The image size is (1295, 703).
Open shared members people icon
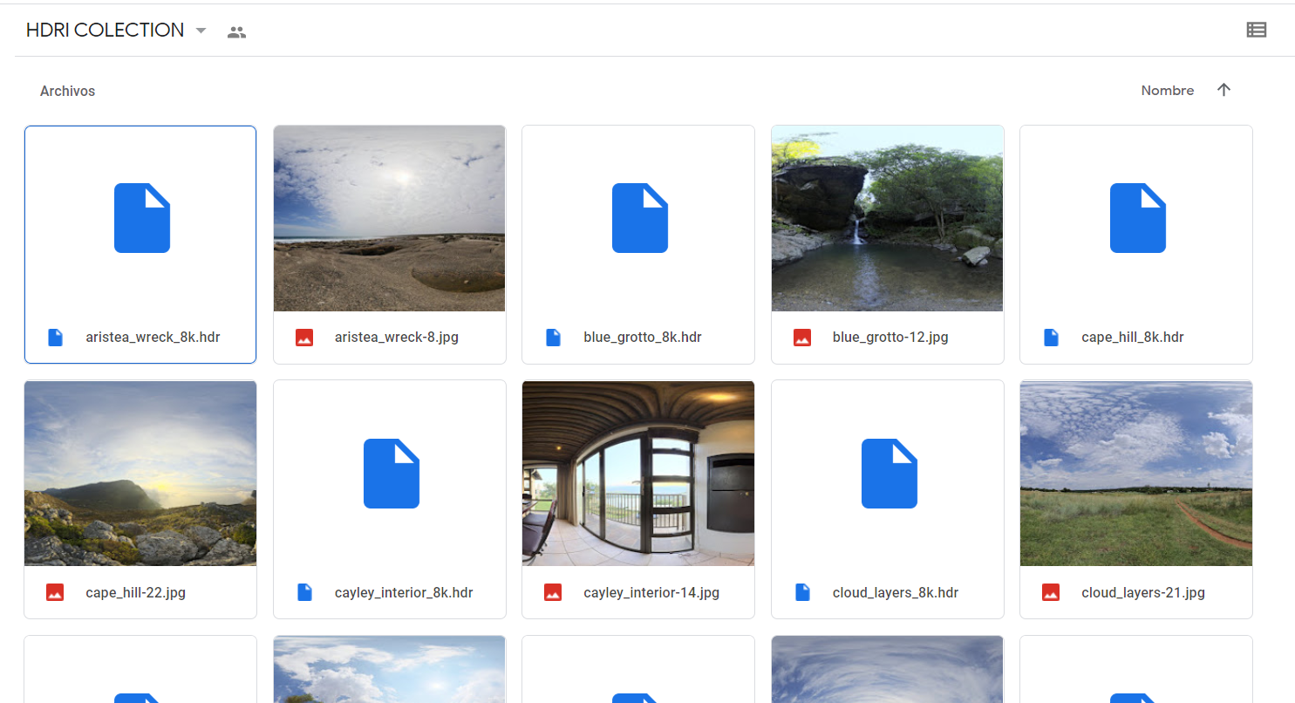236,32
